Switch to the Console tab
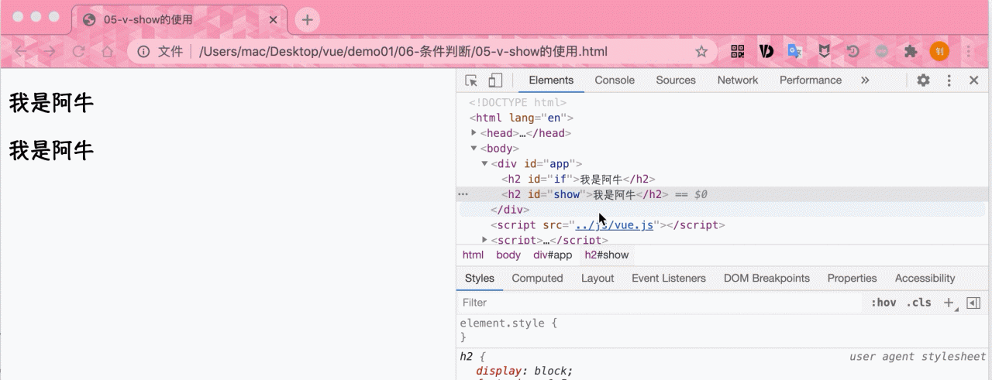992x380 pixels. [615, 80]
